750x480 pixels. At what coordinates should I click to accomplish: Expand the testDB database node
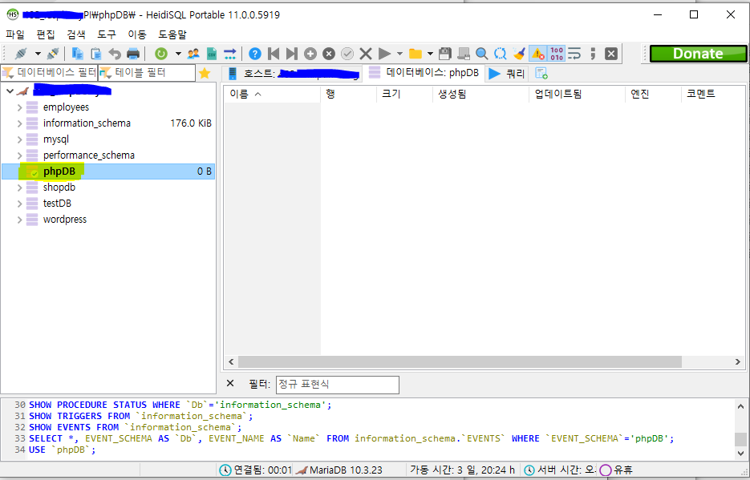click(x=19, y=204)
